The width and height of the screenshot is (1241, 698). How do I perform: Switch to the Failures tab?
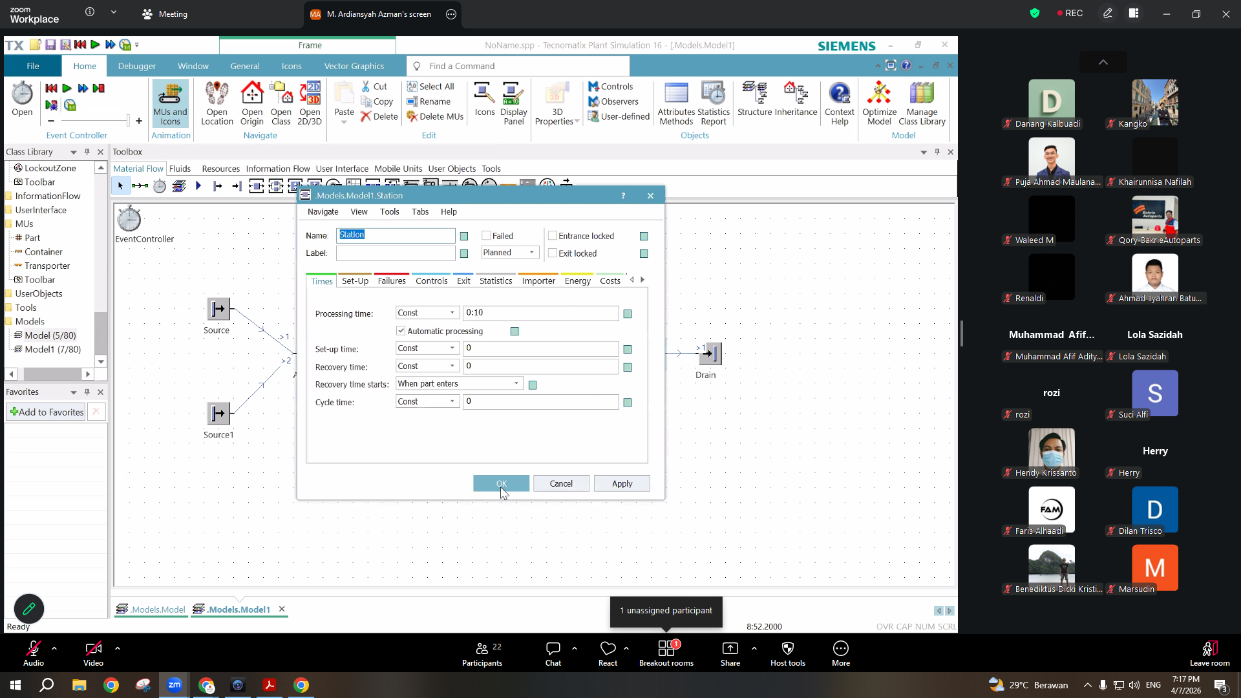[x=392, y=281]
